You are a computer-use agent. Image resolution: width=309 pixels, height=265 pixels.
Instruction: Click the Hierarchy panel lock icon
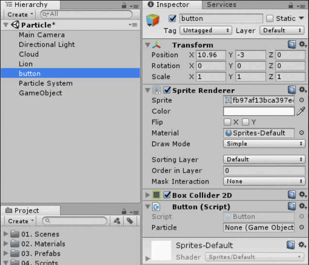124,5
